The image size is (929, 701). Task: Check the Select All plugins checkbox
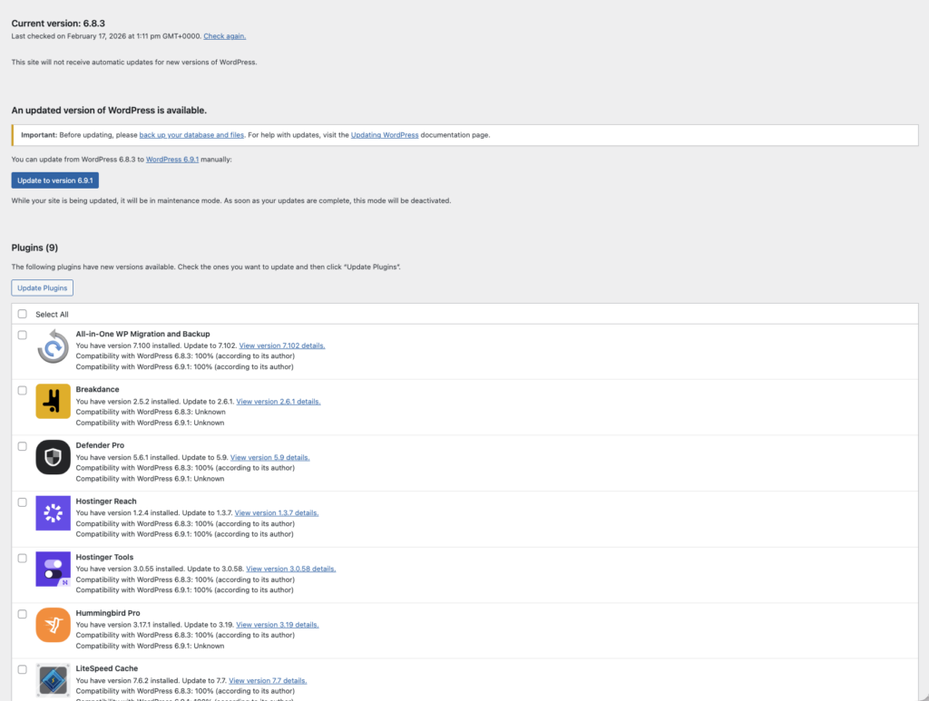pos(23,314)
